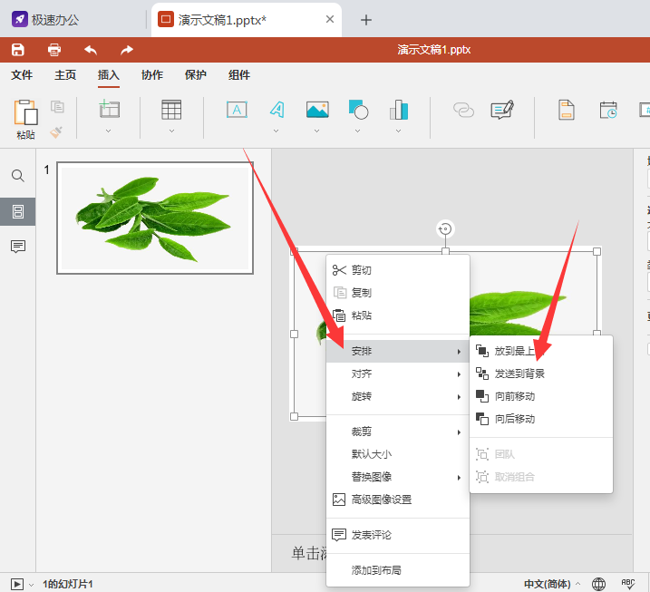Close the 演示文稿1.pptx tab
This screenshot has height=592, width=650.
point(330,19)
